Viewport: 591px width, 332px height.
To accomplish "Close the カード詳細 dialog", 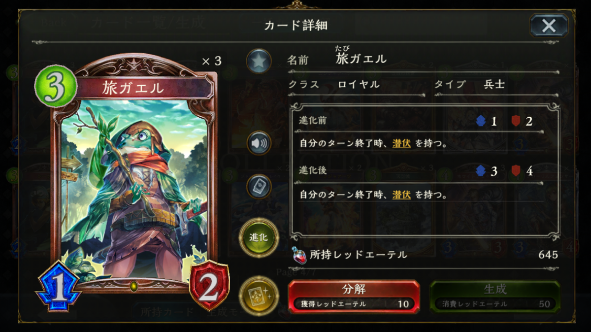I will [x=549, y=26].
